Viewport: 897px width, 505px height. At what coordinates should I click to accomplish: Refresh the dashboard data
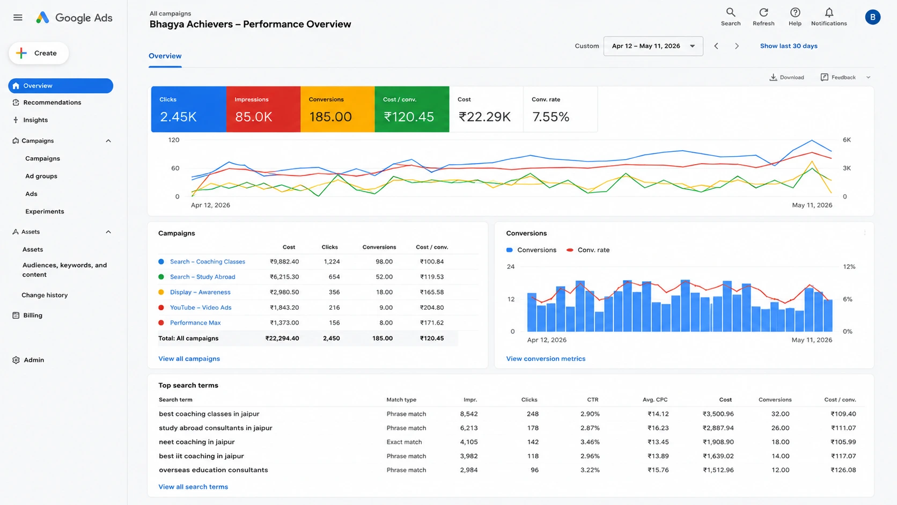(x=763, y=17)
